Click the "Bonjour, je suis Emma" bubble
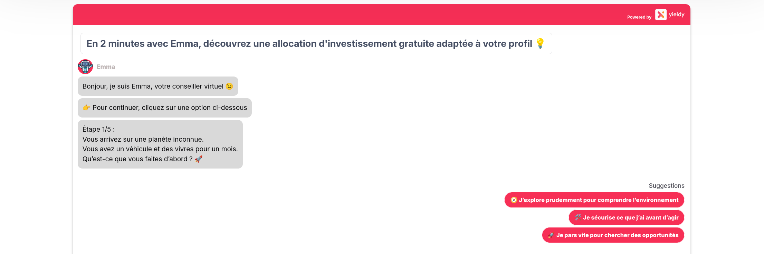The height and width of the screenshot is (254, 764). (157, 86)
